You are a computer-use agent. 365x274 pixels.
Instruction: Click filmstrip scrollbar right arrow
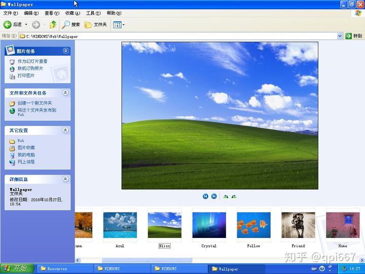(x=362, y=260)
